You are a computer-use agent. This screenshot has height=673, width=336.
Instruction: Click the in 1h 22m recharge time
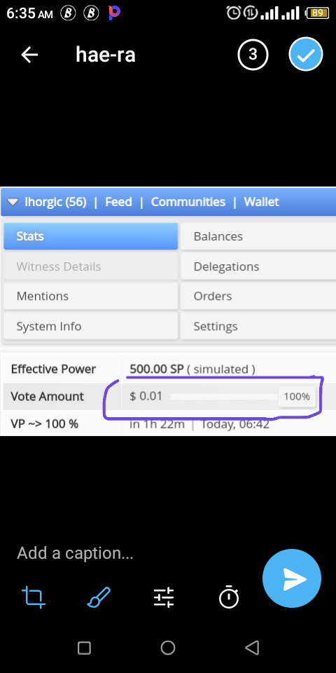click(157, 424)
